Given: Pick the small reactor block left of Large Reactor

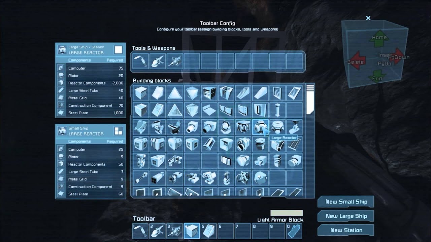Looking at the screenshot, I should click(x=243, y=127).
